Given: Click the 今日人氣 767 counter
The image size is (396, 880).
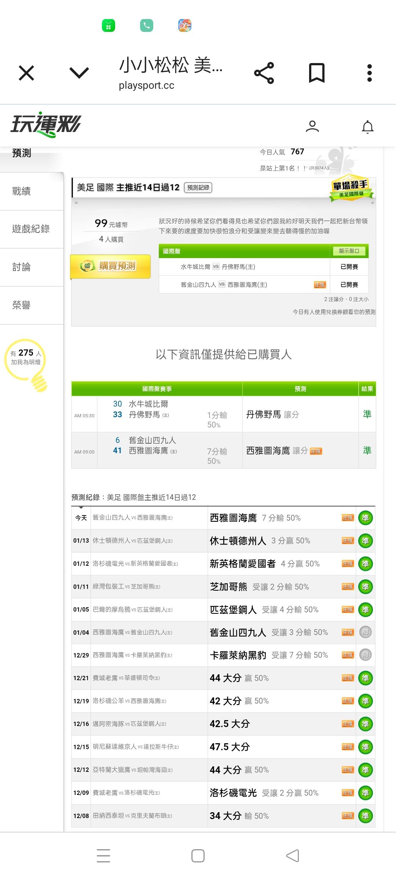Looking at the screenshot, I should (x=282, y=152).
